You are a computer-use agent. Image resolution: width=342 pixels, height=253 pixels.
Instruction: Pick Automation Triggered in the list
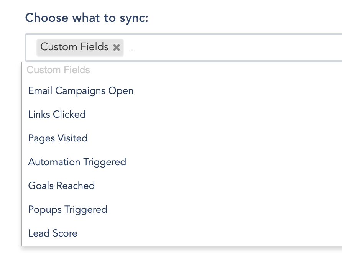pyautogui.click(x=182, y=162)
